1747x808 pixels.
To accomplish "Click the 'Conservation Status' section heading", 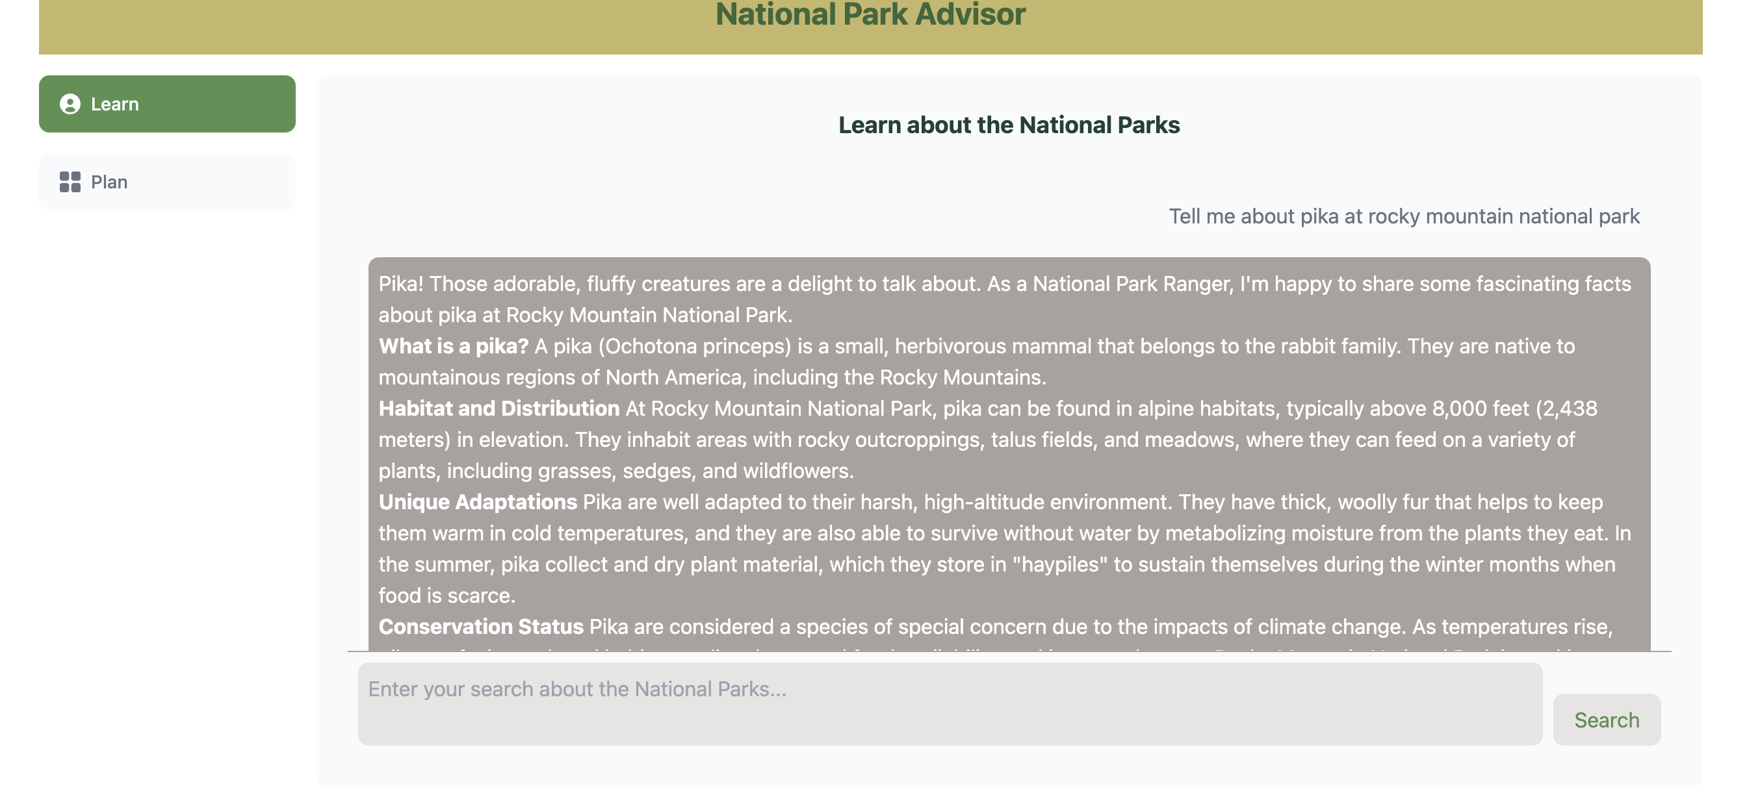I will (x=480, y=627).
